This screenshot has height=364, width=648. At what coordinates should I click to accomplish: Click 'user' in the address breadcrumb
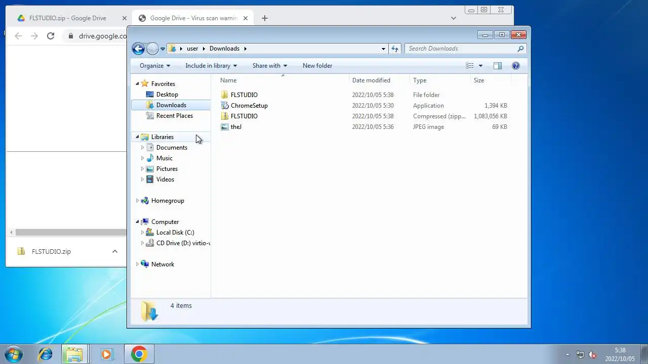coord(192,49)
